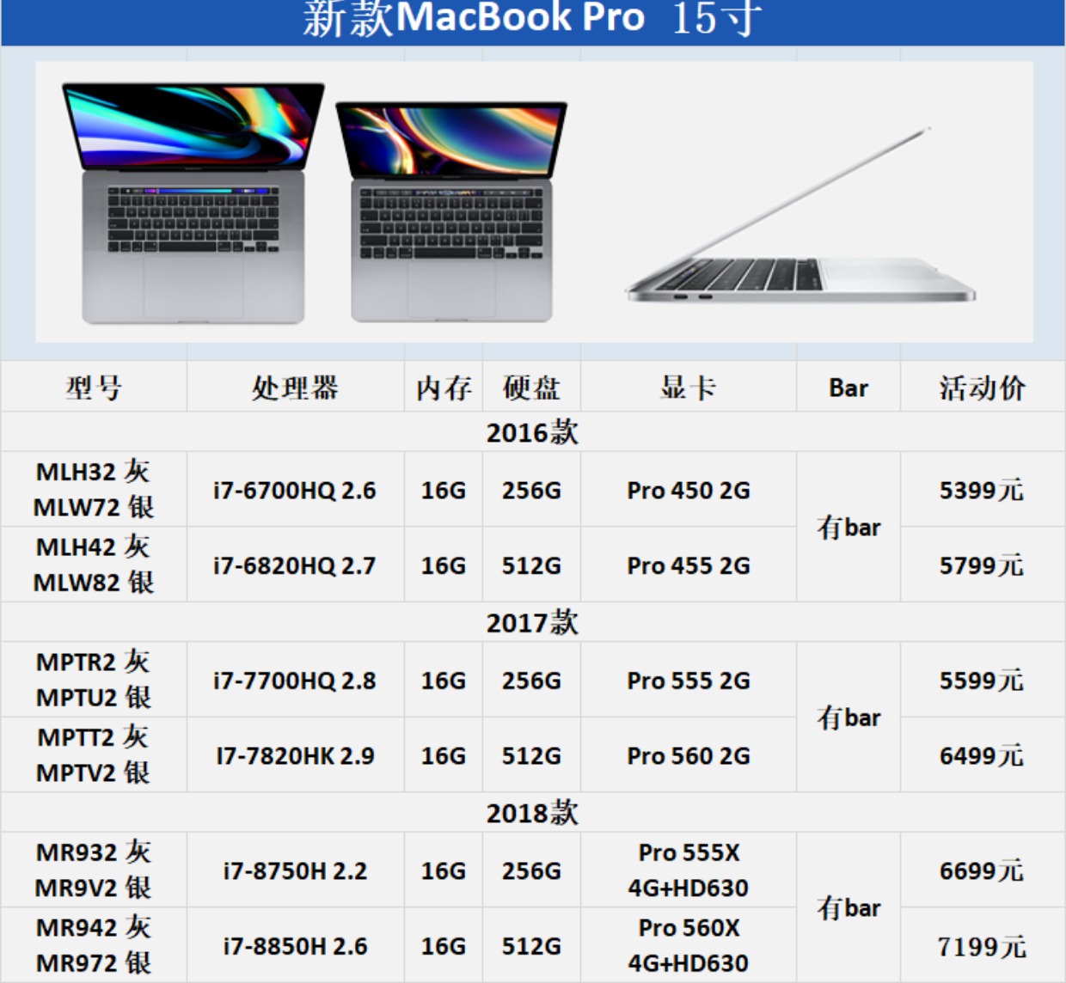
Task: Click the 处理器 column header
Action: 295,388
